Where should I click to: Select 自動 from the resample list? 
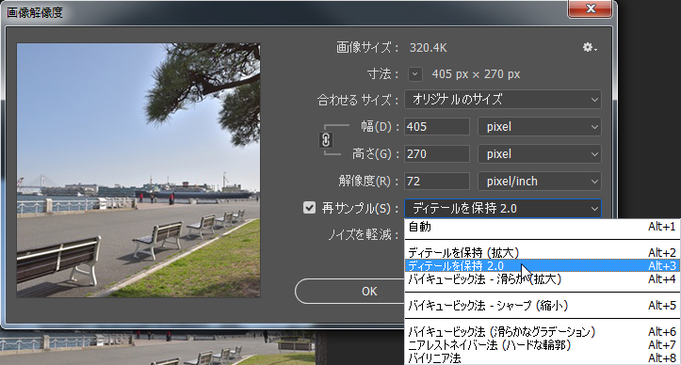coord(542,227)
